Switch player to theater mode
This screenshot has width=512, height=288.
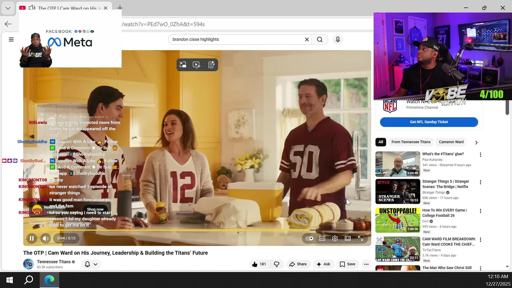[348, 238]
